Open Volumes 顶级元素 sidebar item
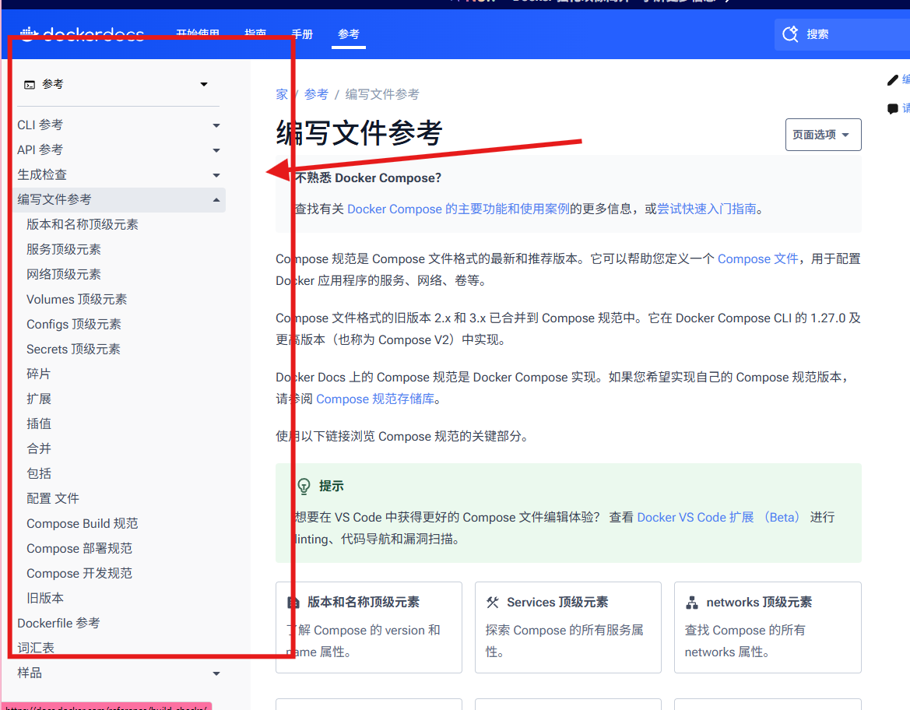This screenshot has width=910, height=710. 76,300
